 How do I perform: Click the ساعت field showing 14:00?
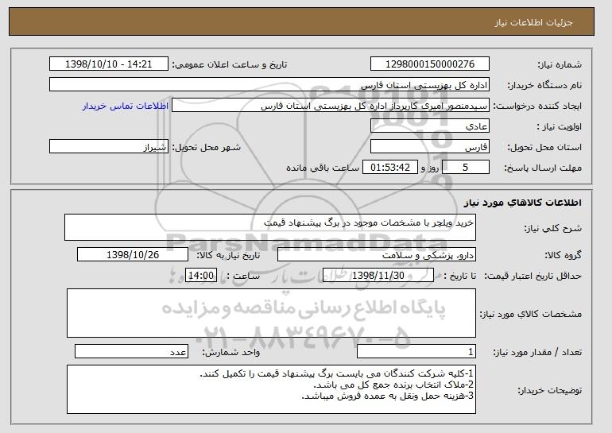coord(201,276)
